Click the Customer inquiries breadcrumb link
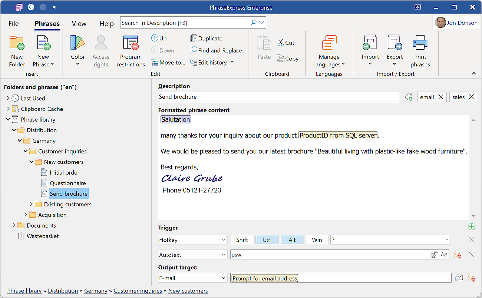The width and height of the screenshot is (482, 298). click(x=138, y=291)
